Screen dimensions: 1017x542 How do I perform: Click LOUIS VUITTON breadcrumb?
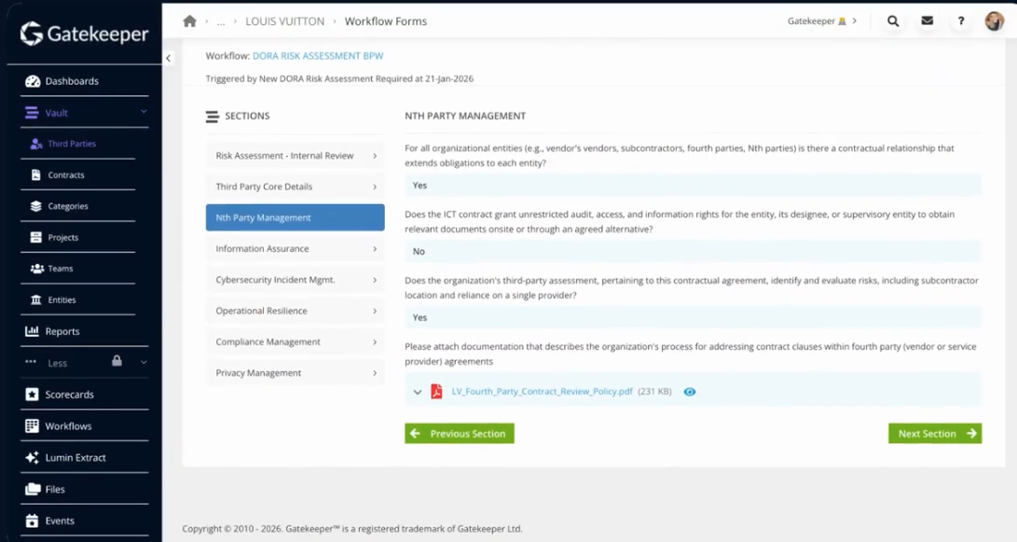284,21
